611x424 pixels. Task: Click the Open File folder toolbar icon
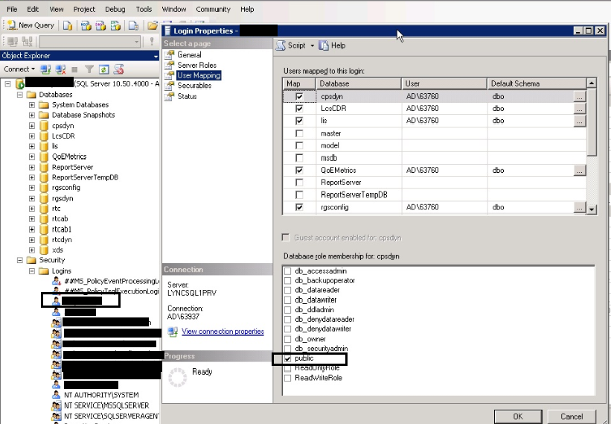[x=153, y=25]
